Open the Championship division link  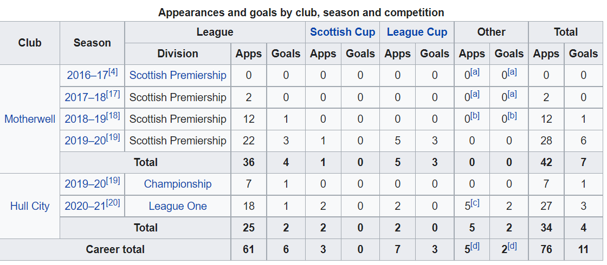point(178,184)
